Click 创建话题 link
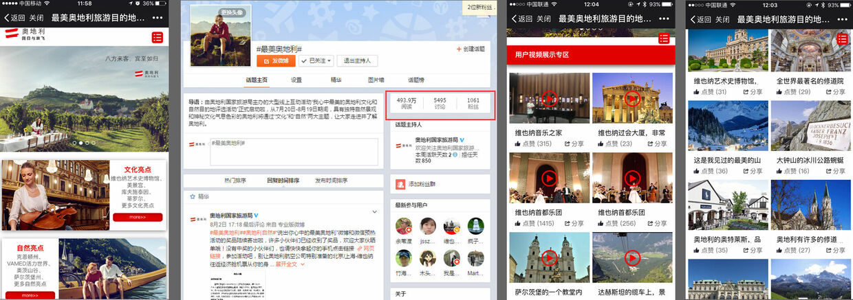853x300 pixels. [471, 49]
